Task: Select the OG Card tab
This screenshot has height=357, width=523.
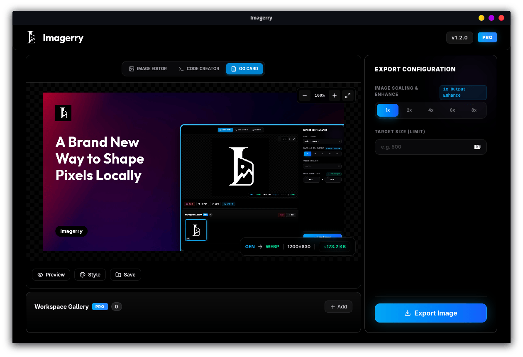Action: click(244, 69)
